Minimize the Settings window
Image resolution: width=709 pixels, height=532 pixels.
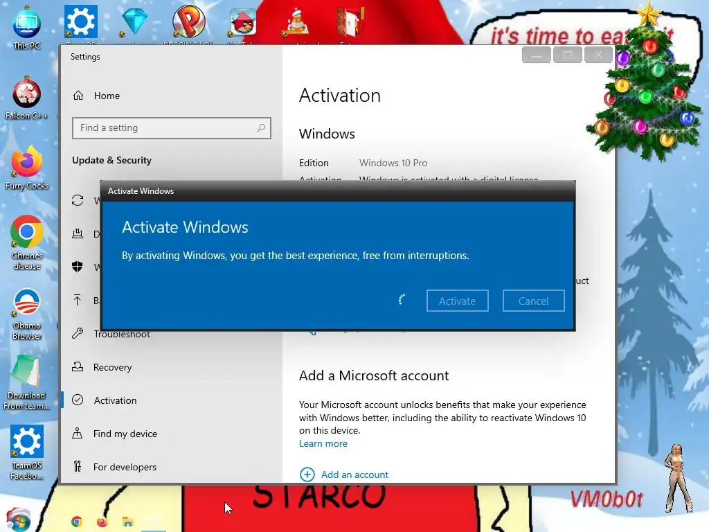537,55
